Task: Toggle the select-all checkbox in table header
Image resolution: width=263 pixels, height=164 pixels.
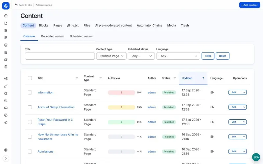Action: click(x=30, y=78)
